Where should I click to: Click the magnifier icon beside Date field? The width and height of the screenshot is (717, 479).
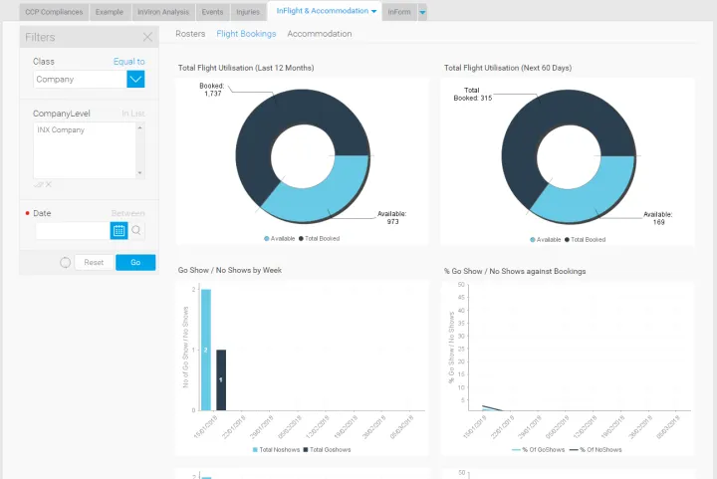point(137,230)
